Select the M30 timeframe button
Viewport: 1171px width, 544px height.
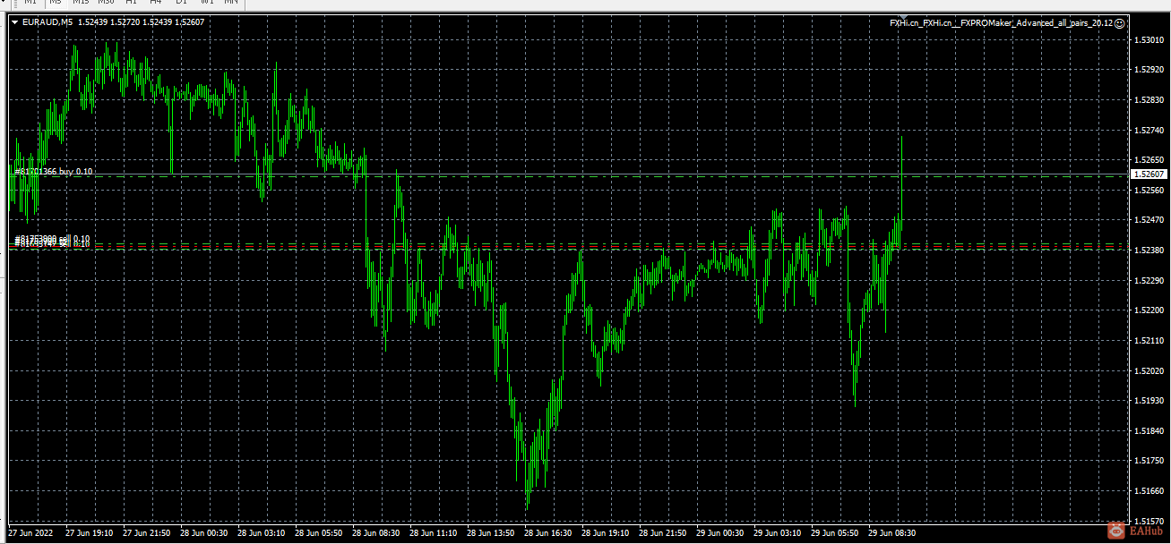106,3
